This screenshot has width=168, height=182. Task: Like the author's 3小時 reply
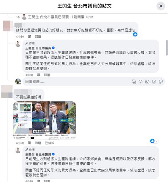tap(39, 75)
